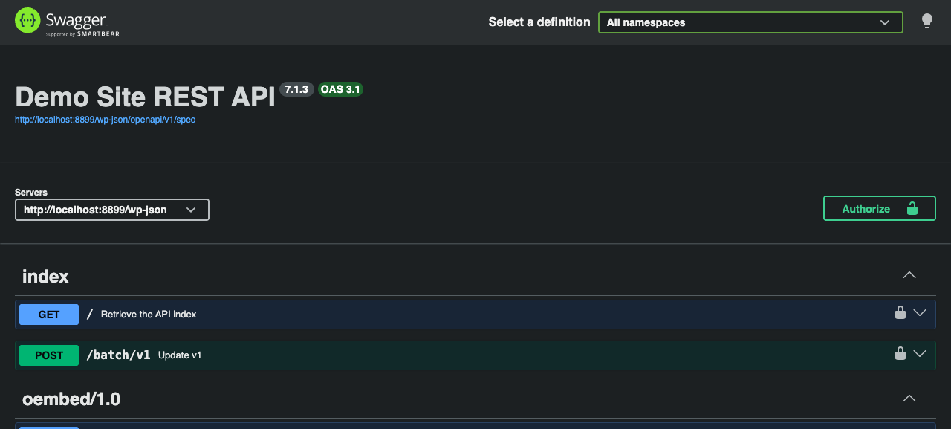
Task: Click the Demo Site REST API title
Action: pos(145,97)
